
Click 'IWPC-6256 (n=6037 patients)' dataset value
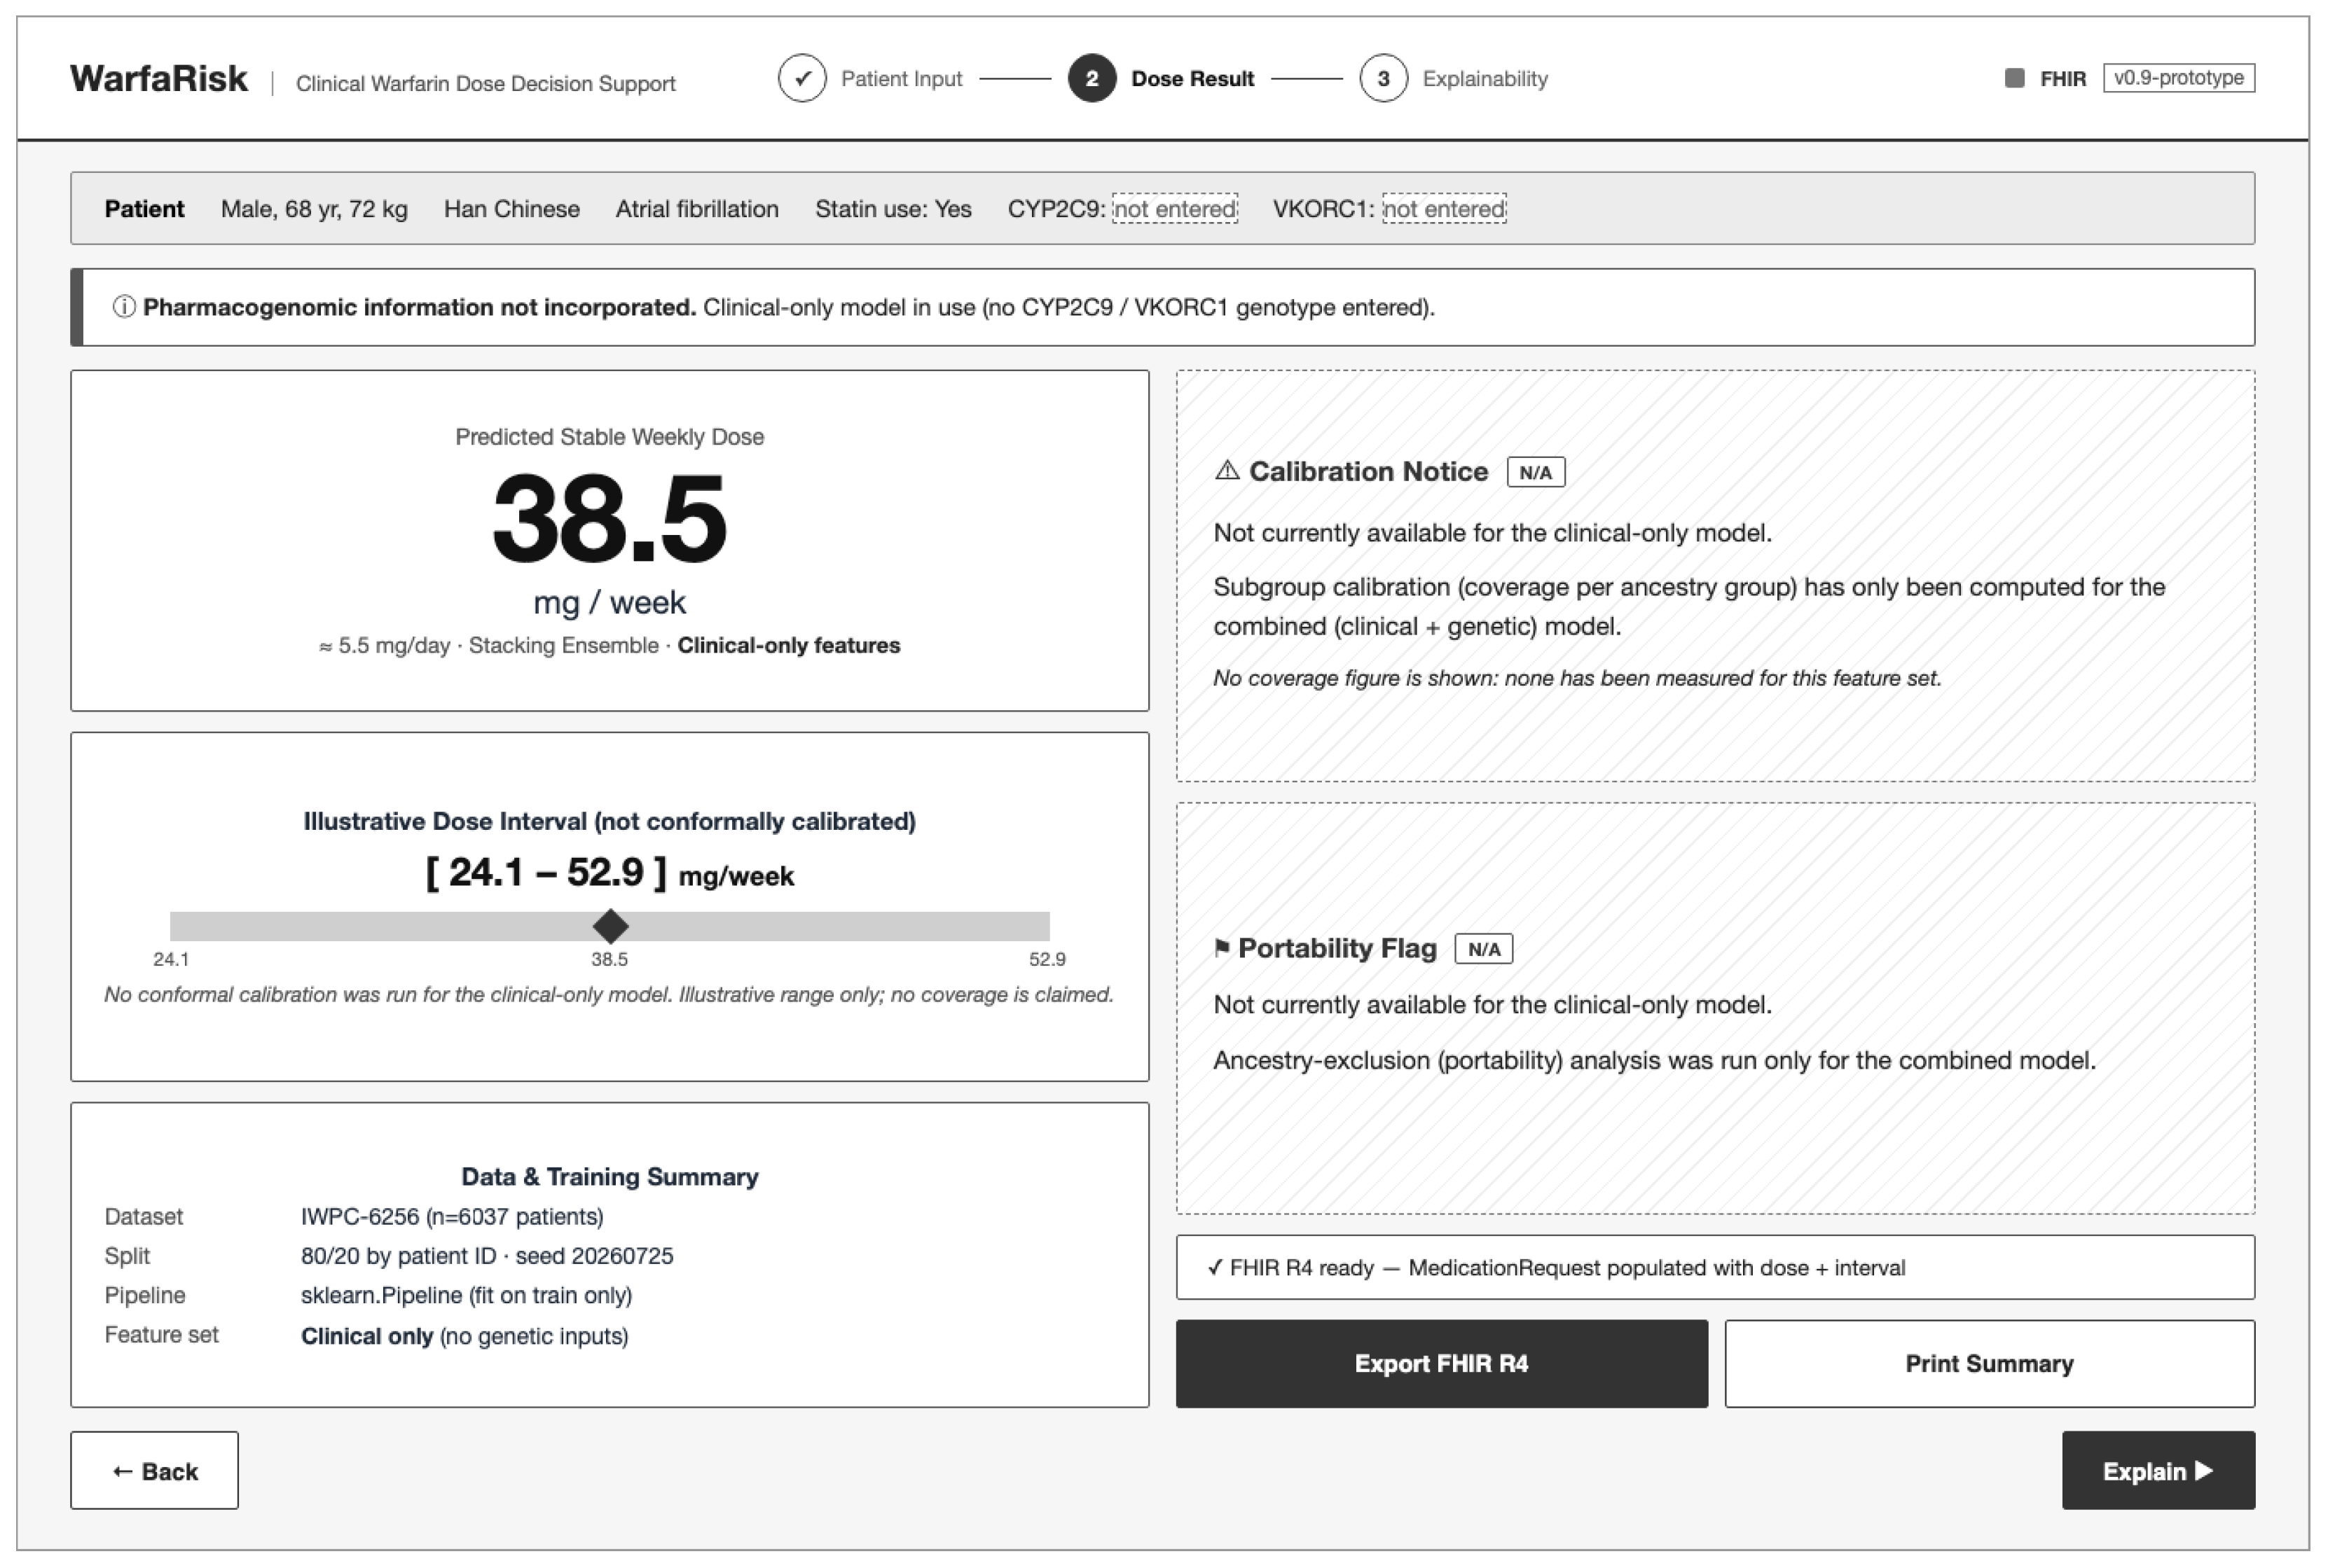click(452, 1216)
